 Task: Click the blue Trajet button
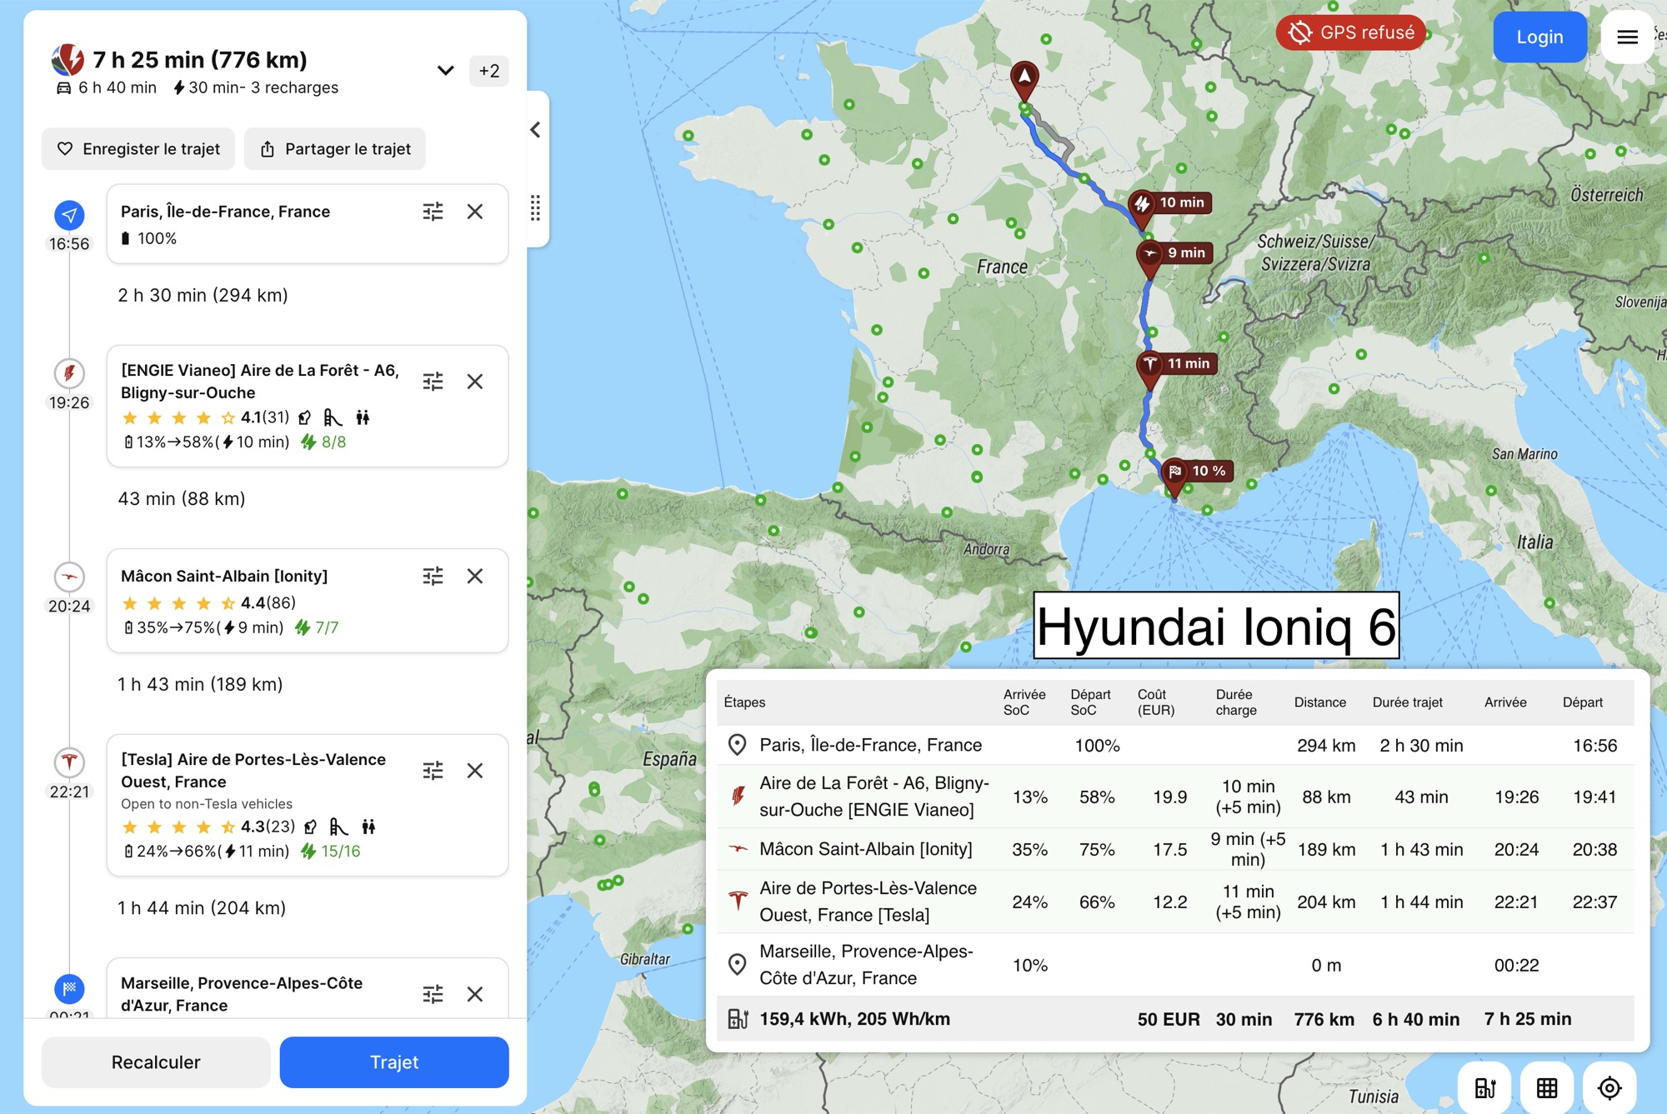tap(394, 1062)
